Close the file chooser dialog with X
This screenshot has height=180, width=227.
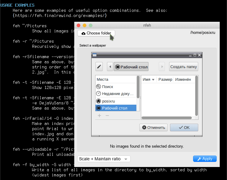click(x=199, y=55)
